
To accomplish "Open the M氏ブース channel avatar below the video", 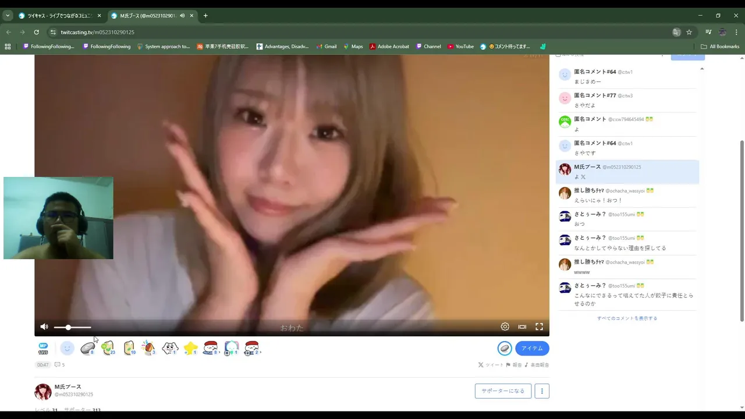I will coord(43,392).
